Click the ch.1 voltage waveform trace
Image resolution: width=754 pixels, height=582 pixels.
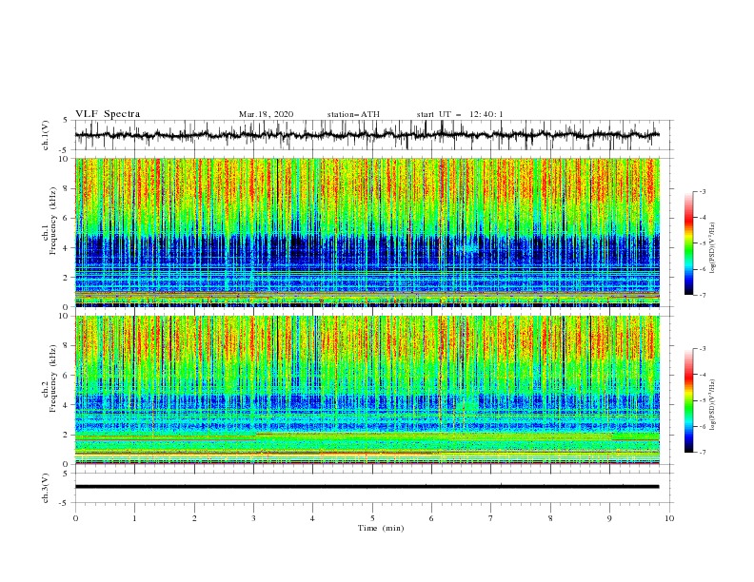pyautogui.click(x=367, y=135)
